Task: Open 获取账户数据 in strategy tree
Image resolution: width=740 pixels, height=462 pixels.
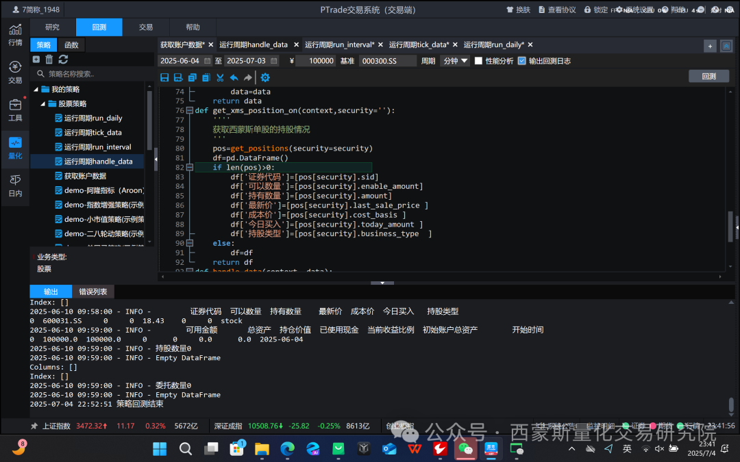Action: (85, 176)
